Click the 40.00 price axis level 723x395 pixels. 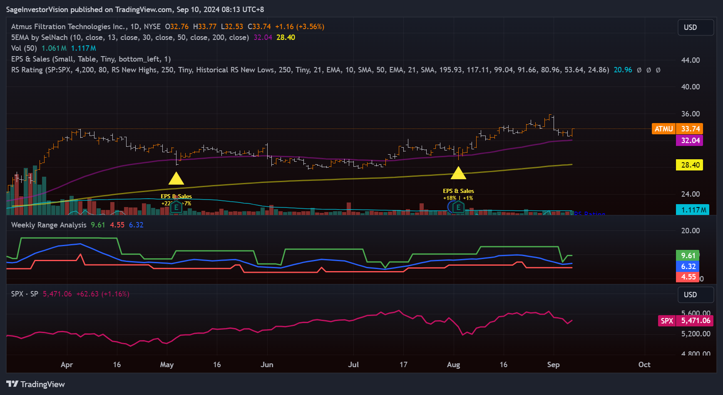(691, 87)
